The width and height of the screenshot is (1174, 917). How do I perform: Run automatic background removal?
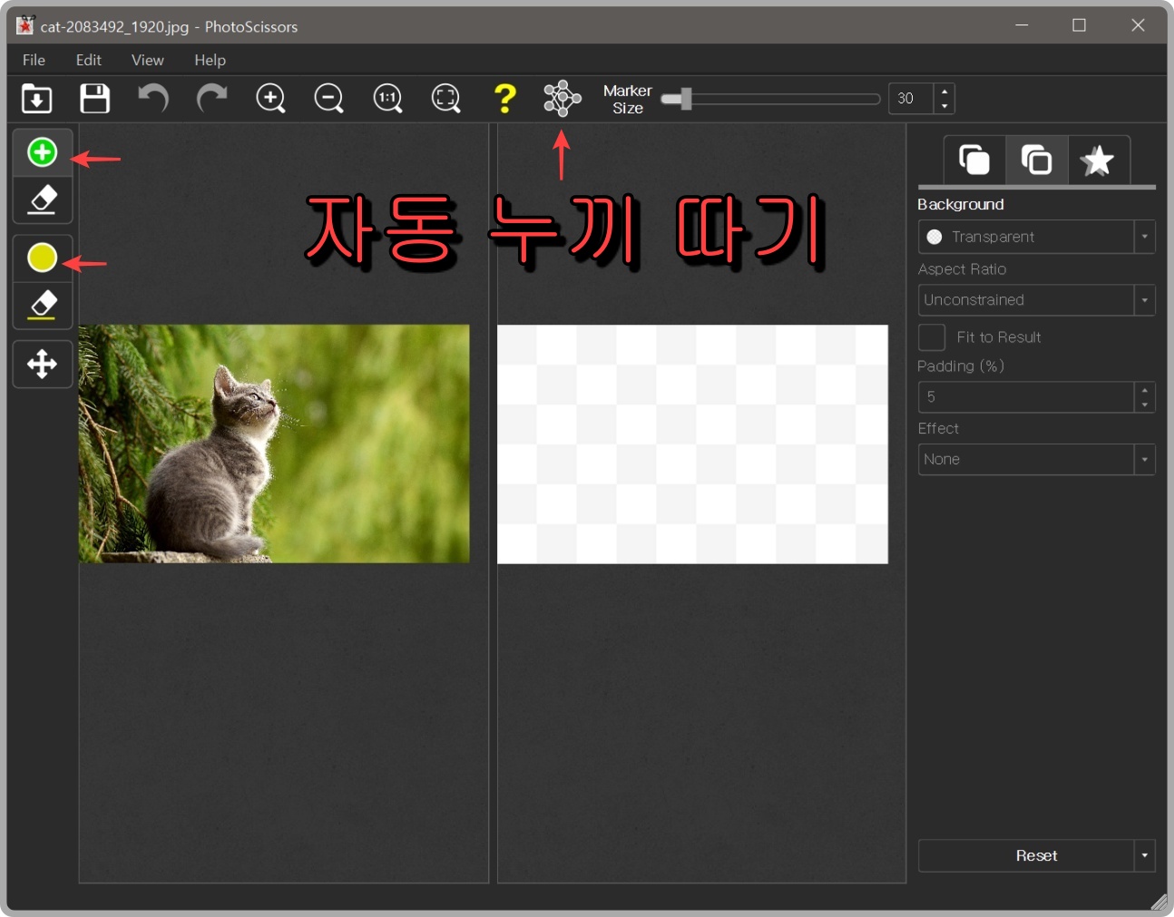[563, 98]
